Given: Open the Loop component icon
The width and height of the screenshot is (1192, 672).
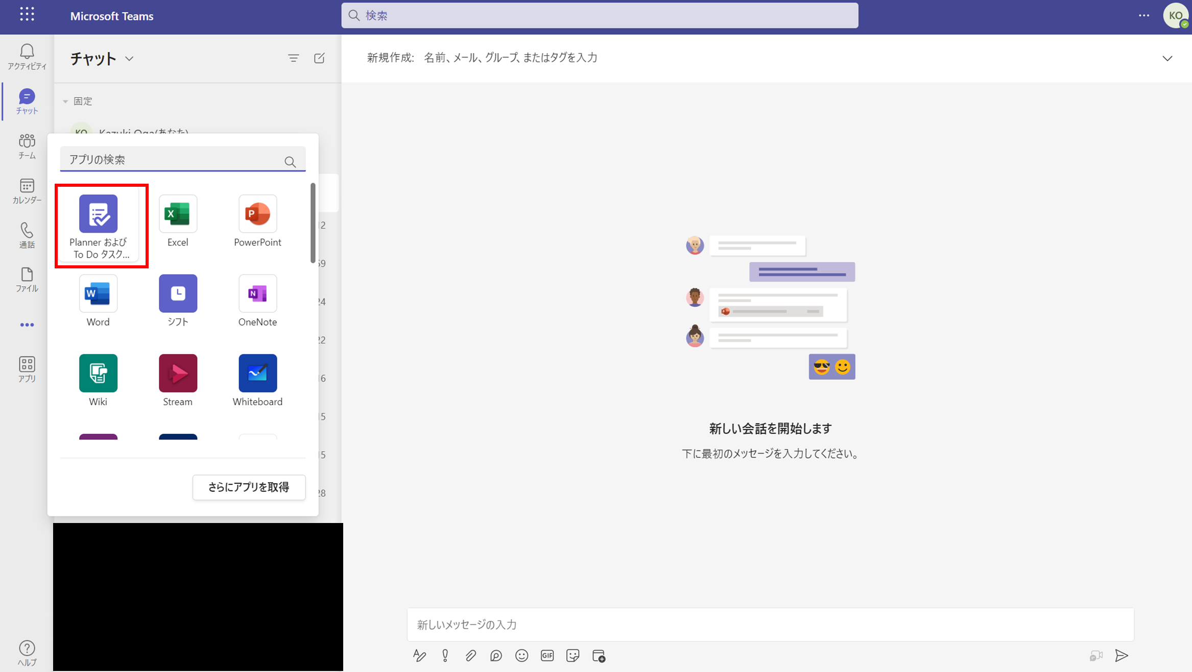Looking at the screenshot, I should (496, 656).
